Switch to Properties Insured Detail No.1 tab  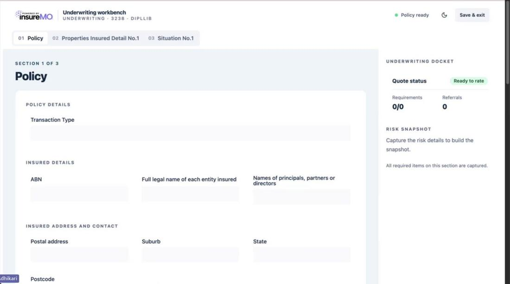(x=96, y=38)
